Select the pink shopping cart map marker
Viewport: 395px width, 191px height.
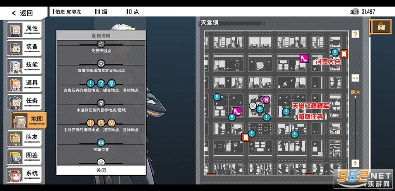pos(266,100)
